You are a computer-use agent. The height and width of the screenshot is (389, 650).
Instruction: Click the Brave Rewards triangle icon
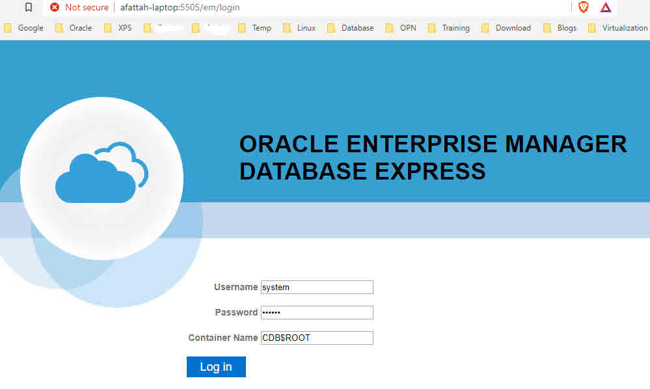(606, 7)
